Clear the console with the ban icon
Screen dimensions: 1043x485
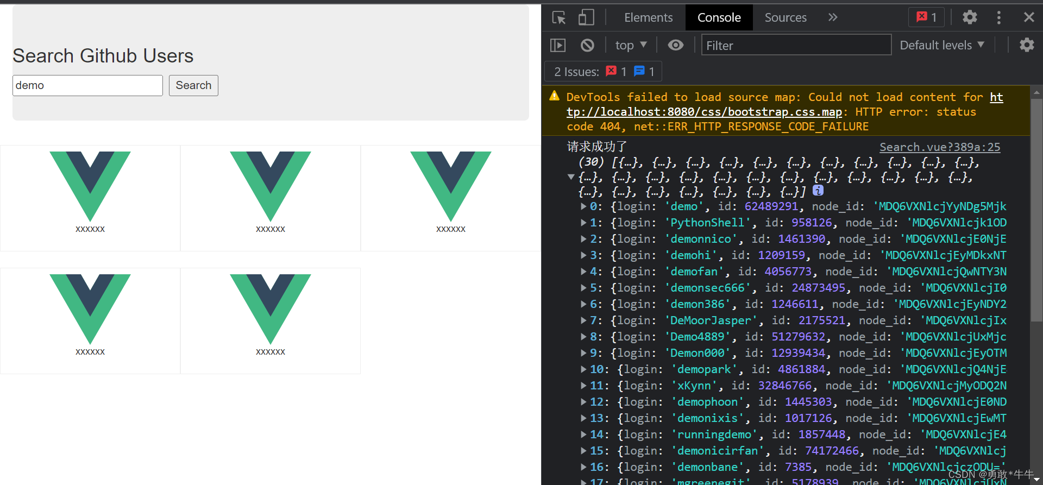coord(587,45)
